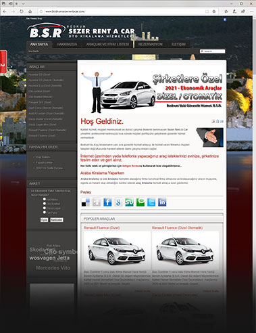Image resolution: width=256 pixels, height=333 pixels.
Task: Open the HAKKIMIZDA menu tab
Action: tap(67, 45)
